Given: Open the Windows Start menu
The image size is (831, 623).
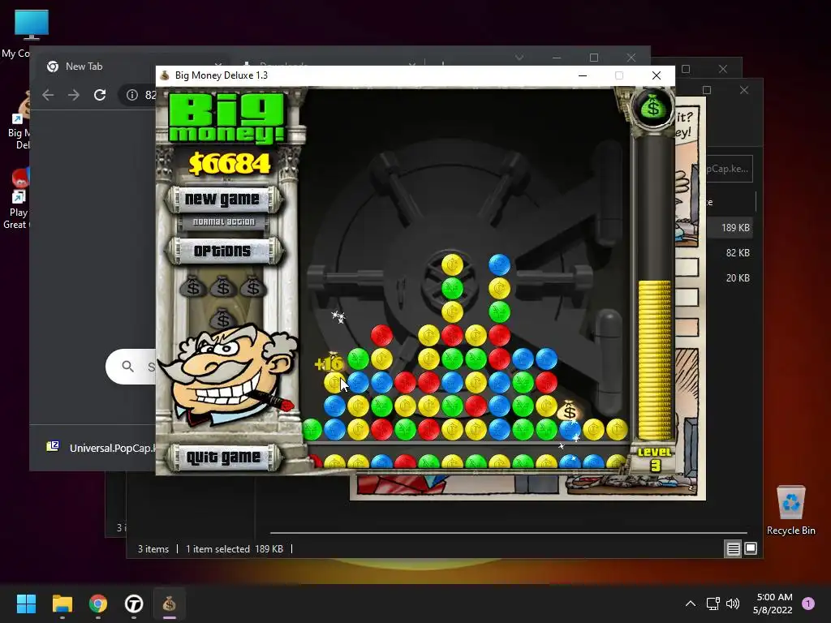Looking at the screenshot, I should [26, 604].
